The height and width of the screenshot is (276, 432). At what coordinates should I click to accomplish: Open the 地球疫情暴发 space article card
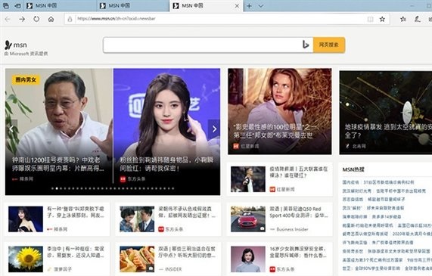(386, 113)
